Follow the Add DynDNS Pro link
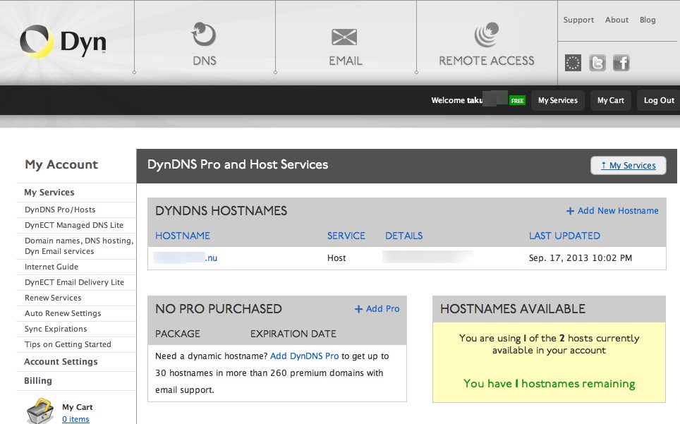680x424 pixels. (305, 356)
